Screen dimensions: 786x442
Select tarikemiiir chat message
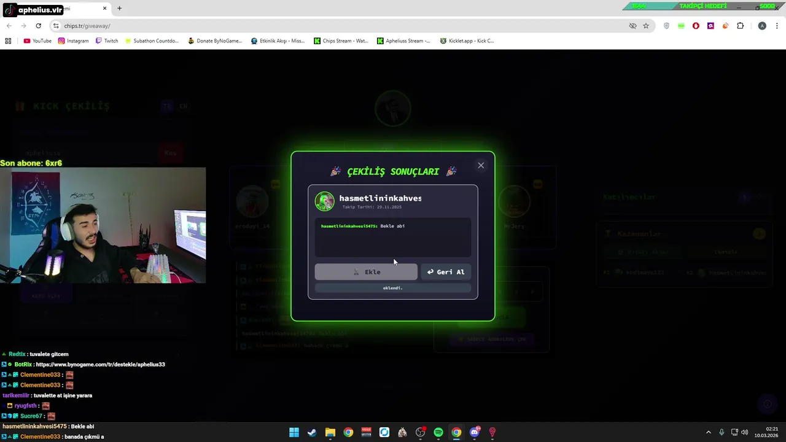47,395
